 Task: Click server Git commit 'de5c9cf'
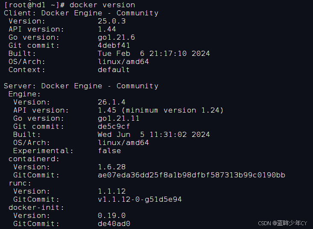pos(114,127)
